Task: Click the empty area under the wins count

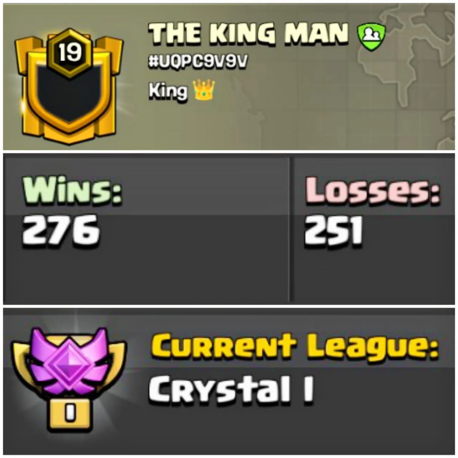Action: click(x=147, y=274)
